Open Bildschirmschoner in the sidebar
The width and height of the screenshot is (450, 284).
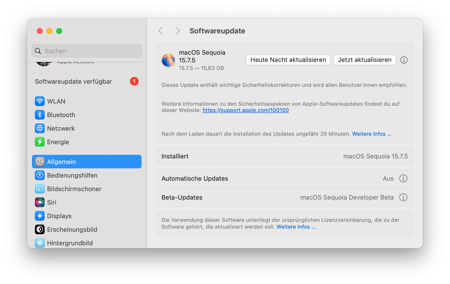click(74, 189)
